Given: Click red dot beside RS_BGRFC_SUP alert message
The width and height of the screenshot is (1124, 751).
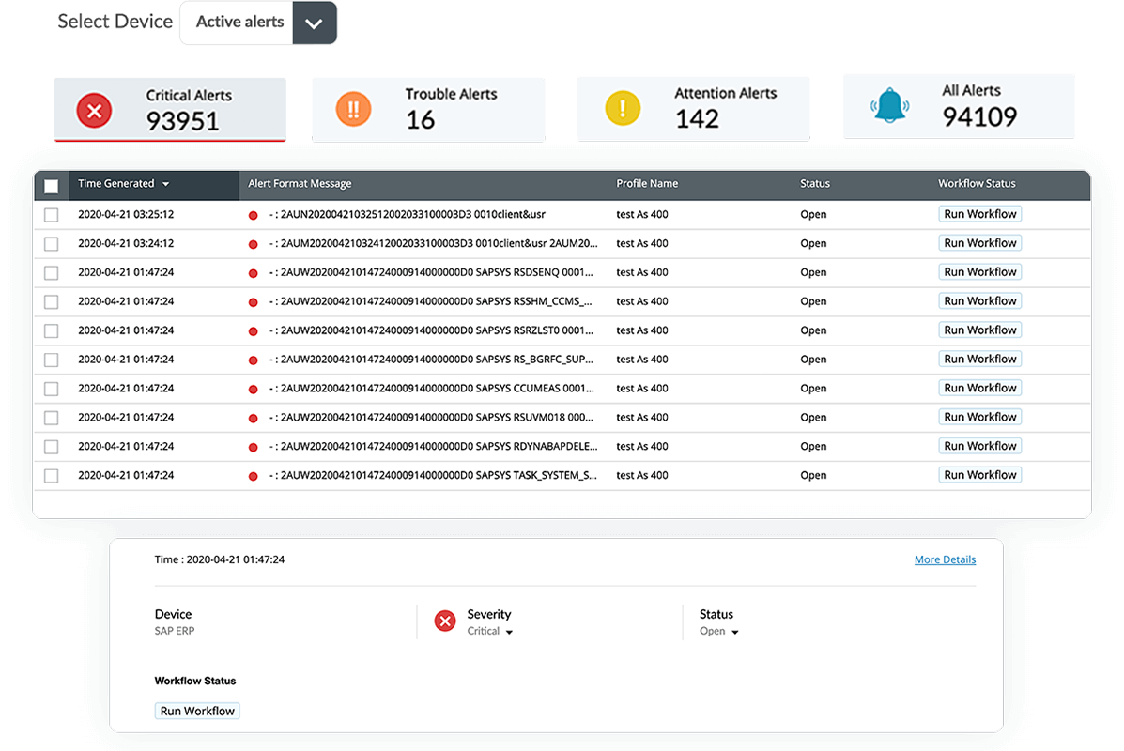Looking at the screenshot, I should (253, 360).
